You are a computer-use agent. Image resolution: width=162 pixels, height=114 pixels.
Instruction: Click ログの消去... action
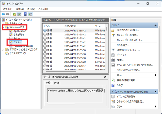[x=123, y=45]
